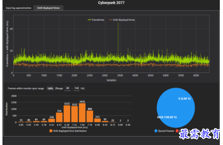Click the histogram bar labeled 724
Screen dimensions: 223x145
click(59, 117)
